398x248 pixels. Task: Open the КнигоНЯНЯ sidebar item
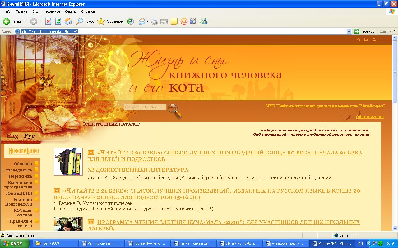pyautogui.click(x=19, y=193)
